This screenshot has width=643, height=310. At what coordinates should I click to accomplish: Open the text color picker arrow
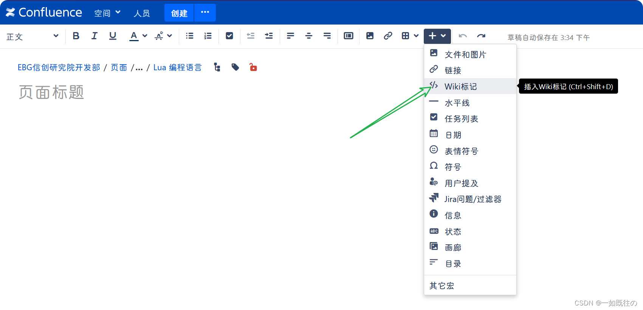pos(145,36)
